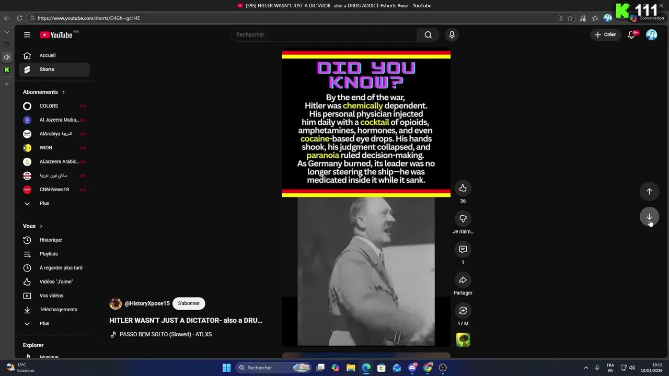This screenshot has width=669, height=376.
Task: Open the AlArabiya channel
Action: click(x=54, y=134)
